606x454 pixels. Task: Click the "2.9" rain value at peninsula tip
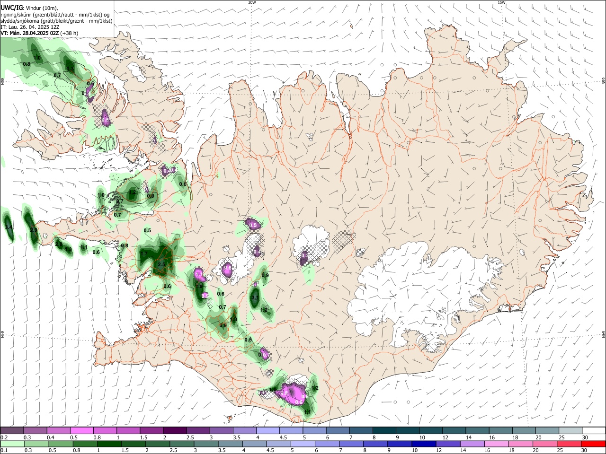33,230
